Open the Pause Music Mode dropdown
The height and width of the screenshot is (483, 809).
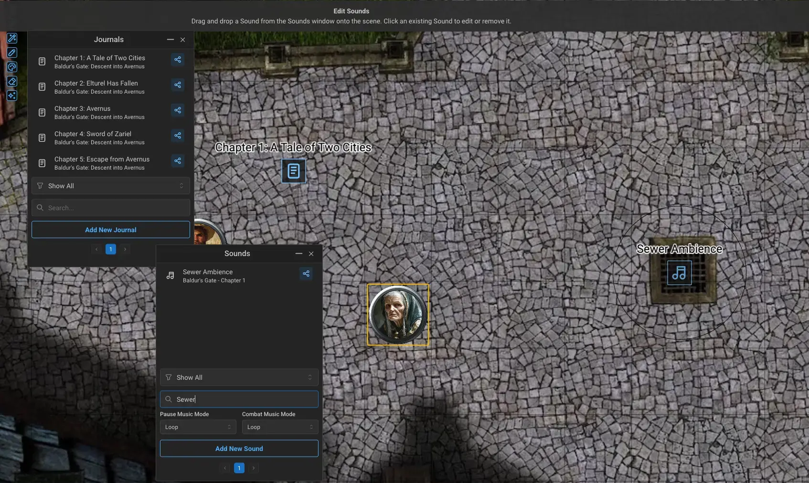(198, 427)
